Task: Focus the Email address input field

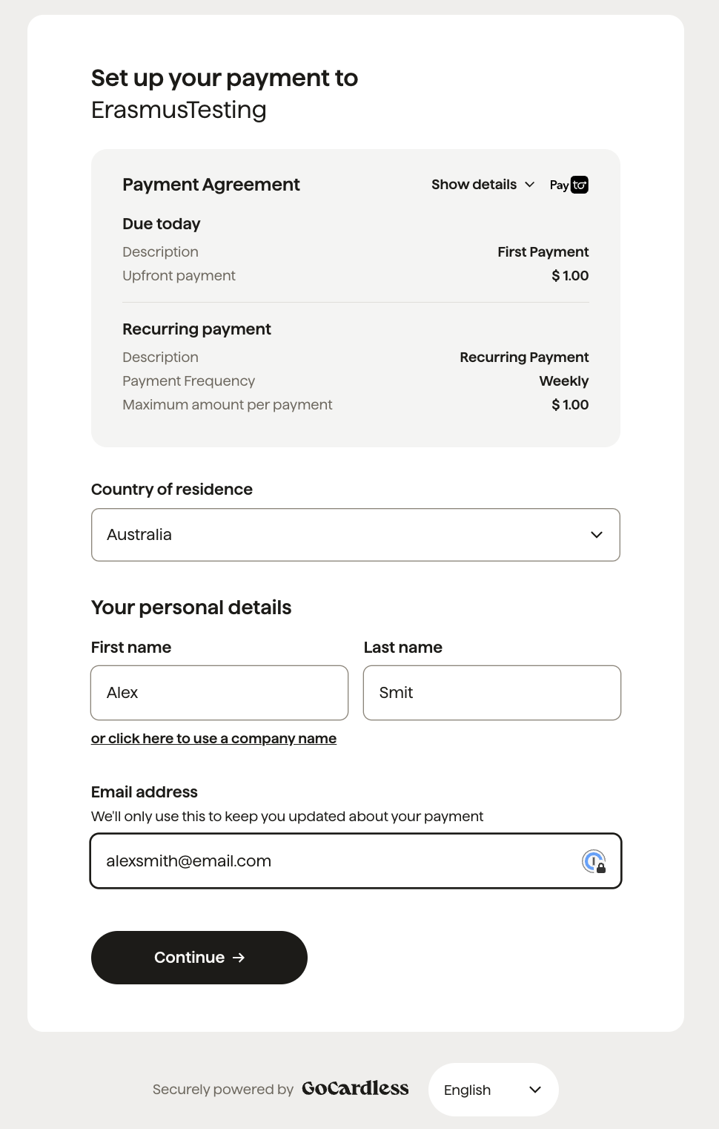Action: point(356,861)
